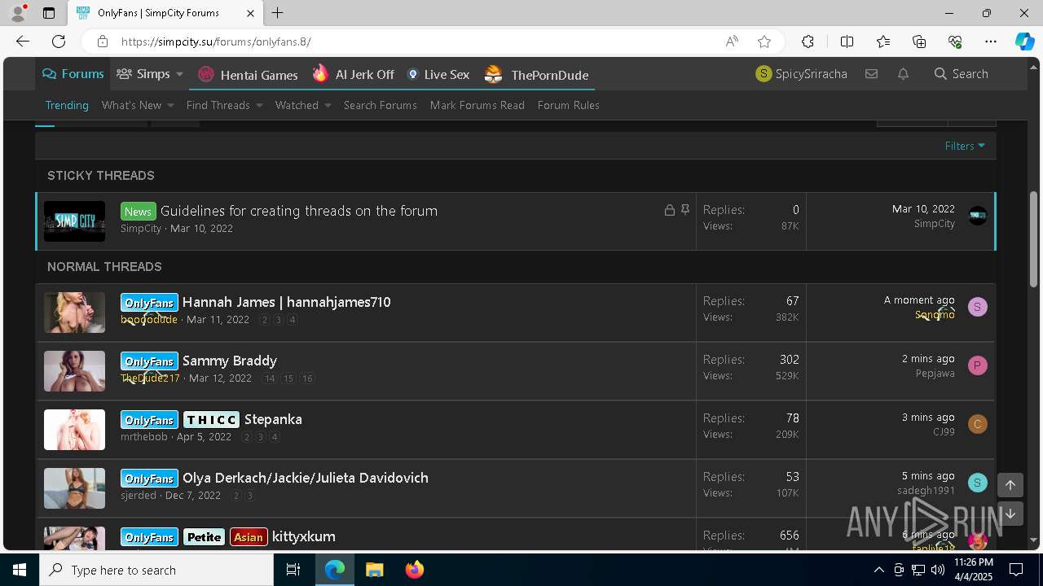Open the browser Extensions icon
The image size is (1043, 586).
click(x=808, y=42)
